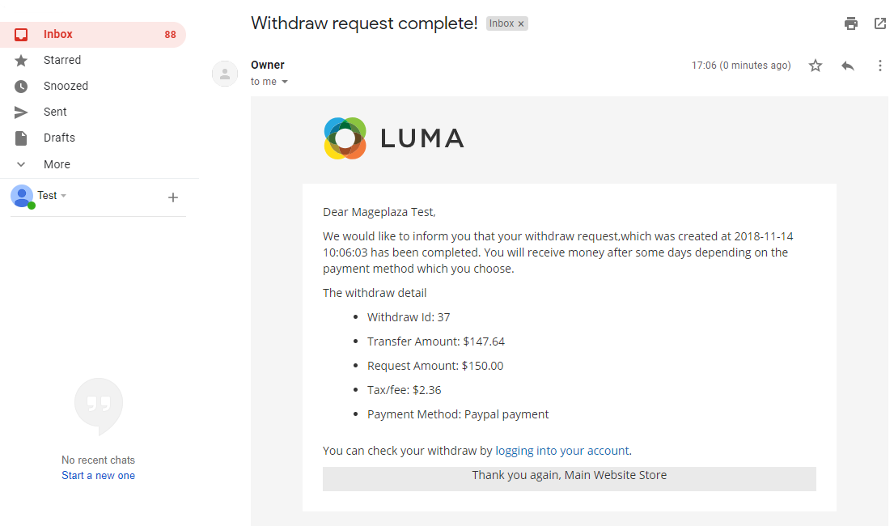Click the Drafts file icon

[x=21, y=138]
